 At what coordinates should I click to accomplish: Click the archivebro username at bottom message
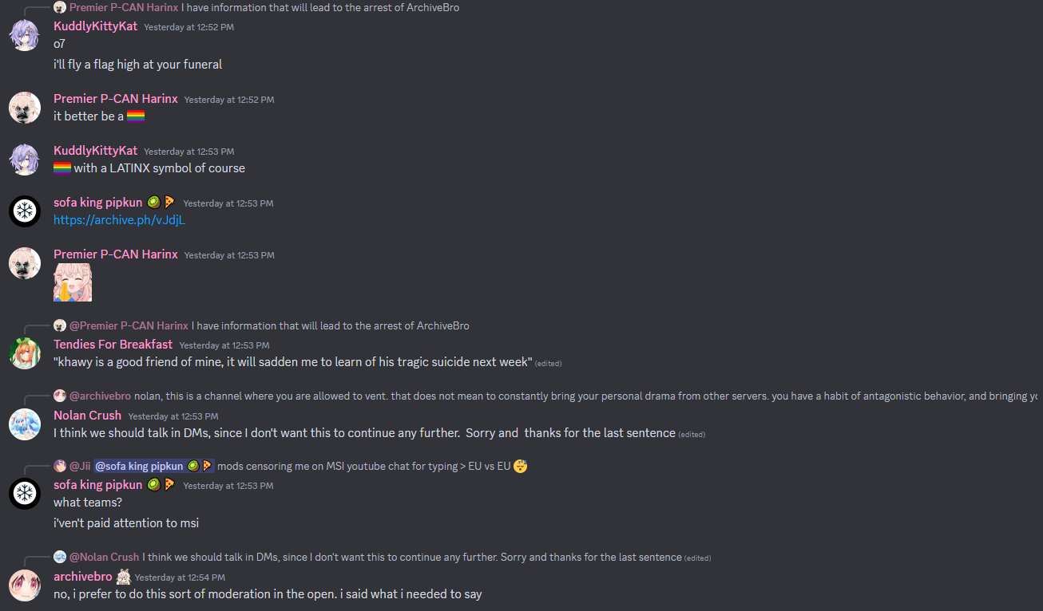click(x=83, y=577)
